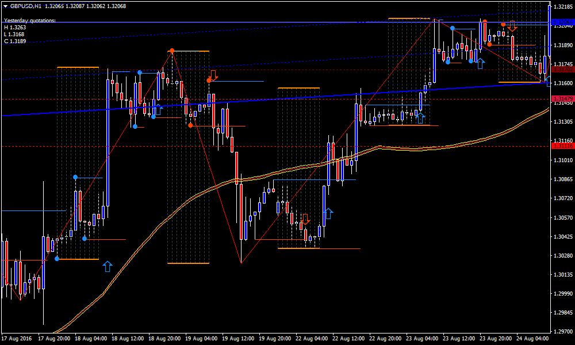Open the GBPUSD,H1 chart title dropdown triangle

pyautogui.click(x=5, y=6)
